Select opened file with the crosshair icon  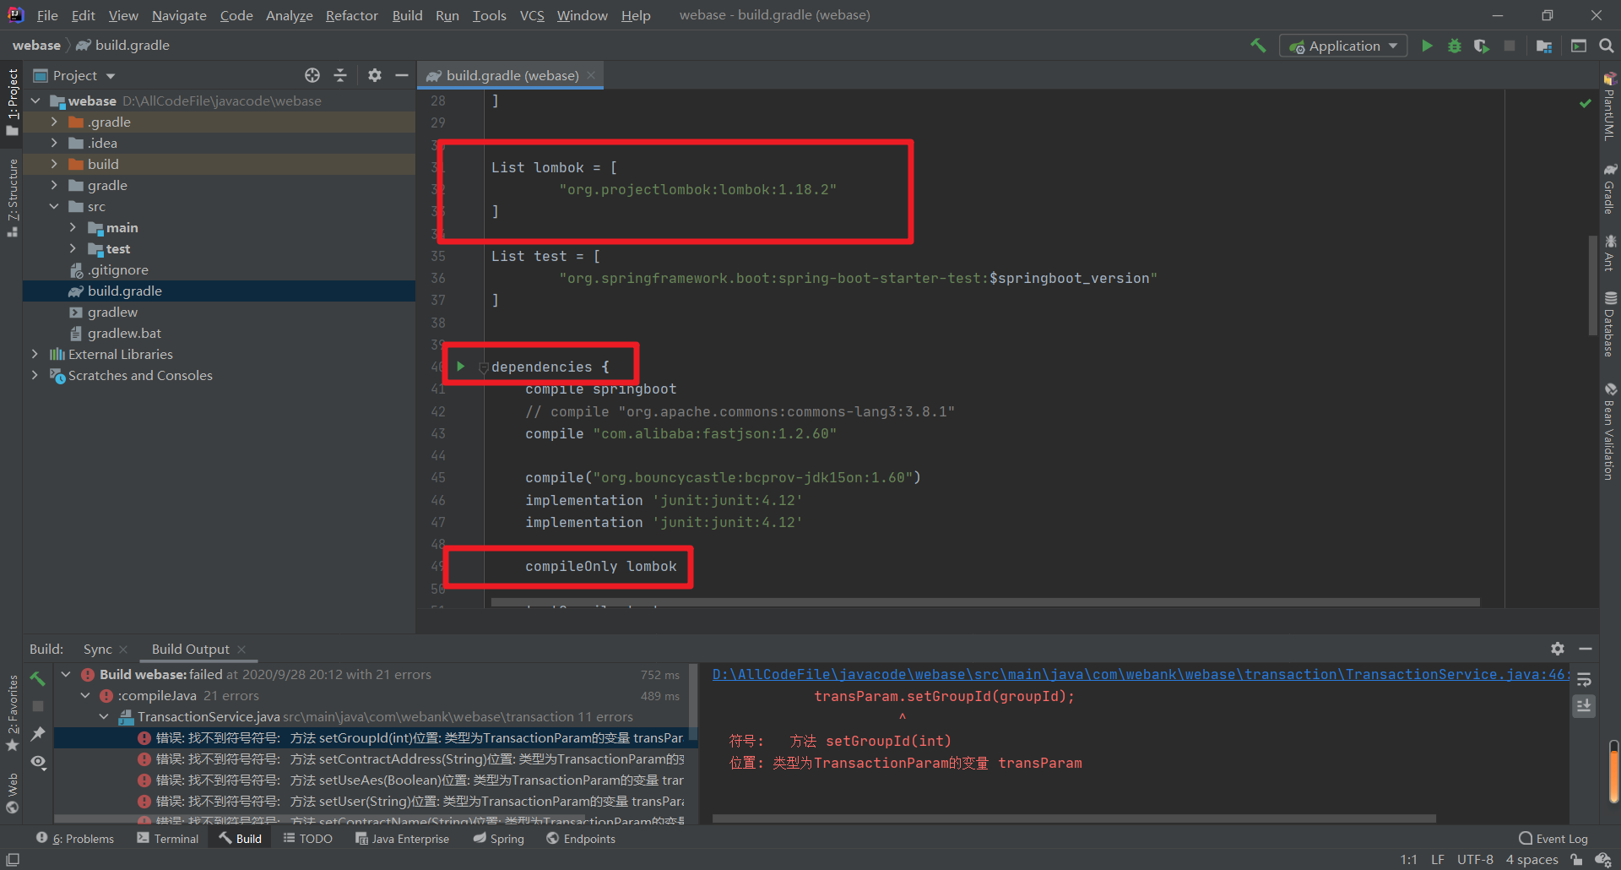[x=312, y=75]
